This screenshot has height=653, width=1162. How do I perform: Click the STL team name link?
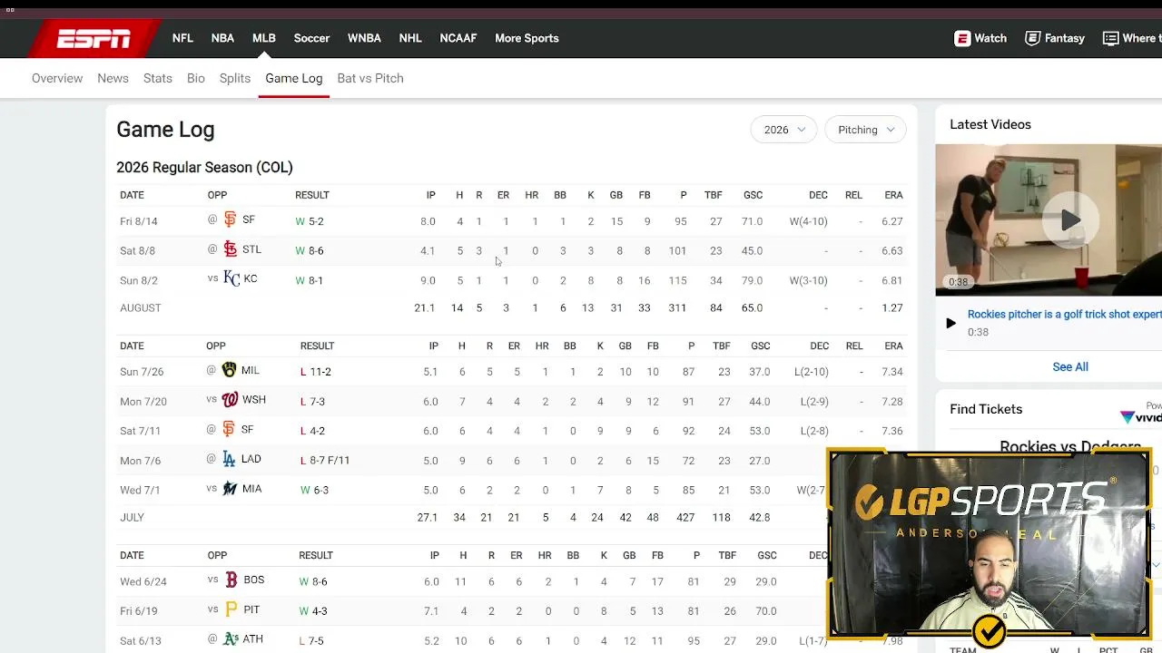coord(251,249)
